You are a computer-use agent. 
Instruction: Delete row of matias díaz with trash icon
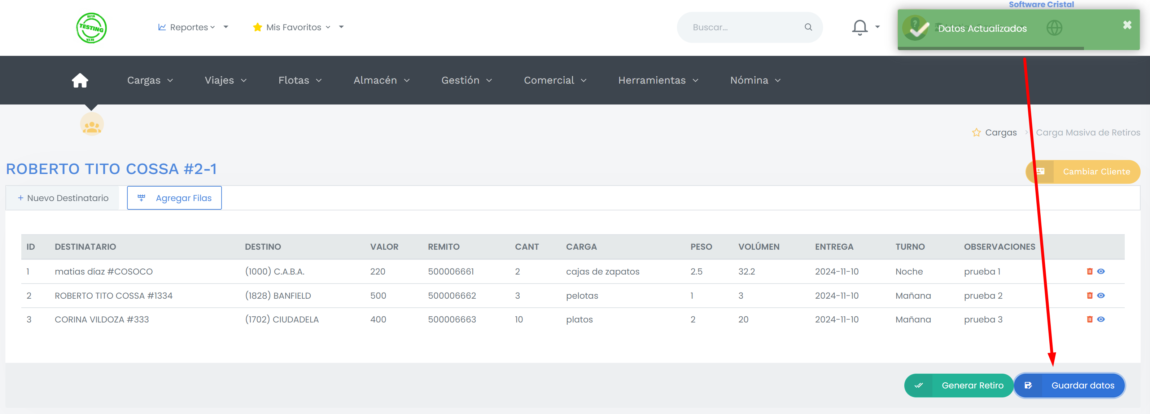click(1089, 271)
